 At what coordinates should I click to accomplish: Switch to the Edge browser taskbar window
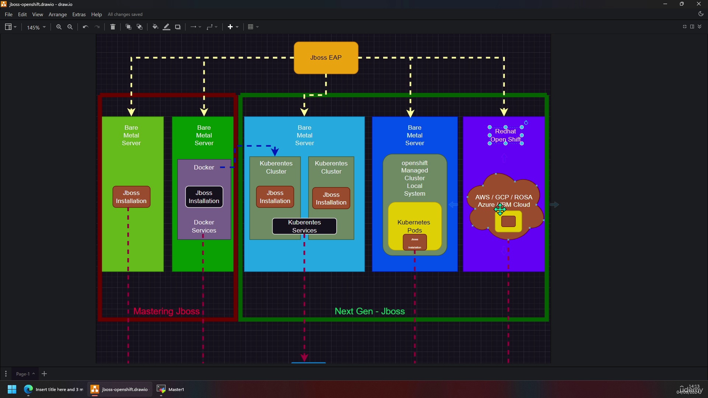53,389
